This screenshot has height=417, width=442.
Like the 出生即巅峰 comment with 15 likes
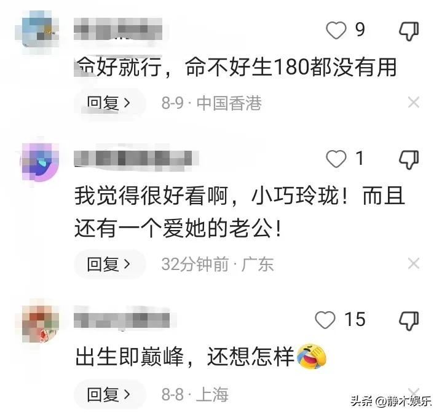coord(325,320)
